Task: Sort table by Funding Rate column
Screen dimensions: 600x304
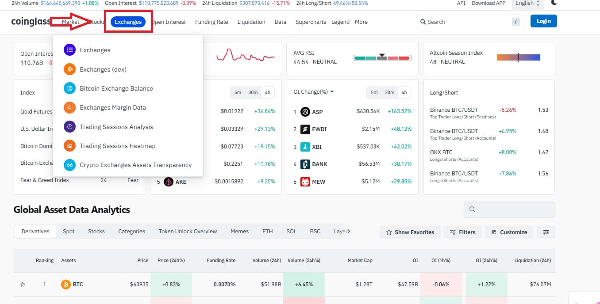Action: click(221, 261)
